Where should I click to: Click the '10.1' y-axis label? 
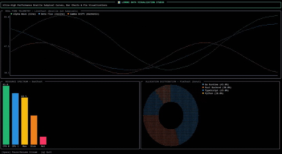click(x=7, y=72)
